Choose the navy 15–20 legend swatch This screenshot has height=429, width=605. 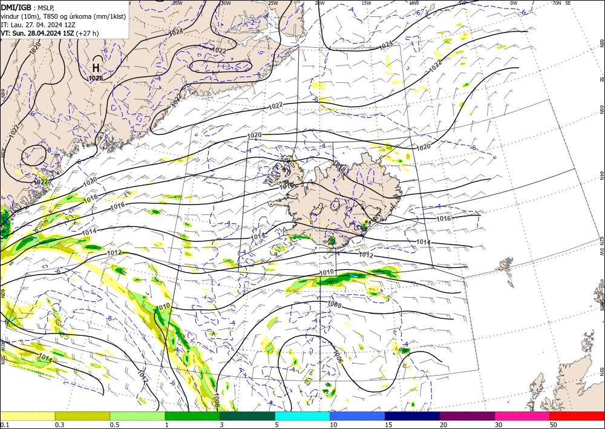413,416
